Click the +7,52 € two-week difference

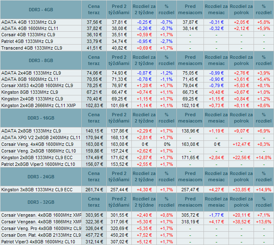(x=144, y=235)
